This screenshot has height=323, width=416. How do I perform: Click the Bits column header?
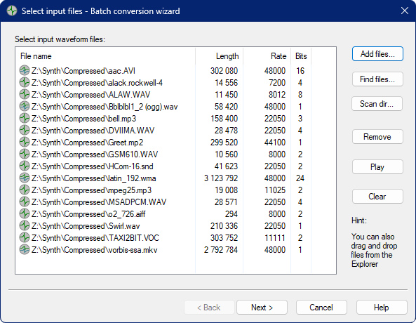tap(301, 56)
